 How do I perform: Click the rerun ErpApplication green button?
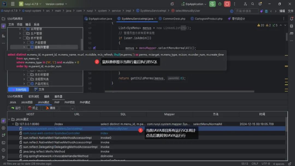pos(212,4)
